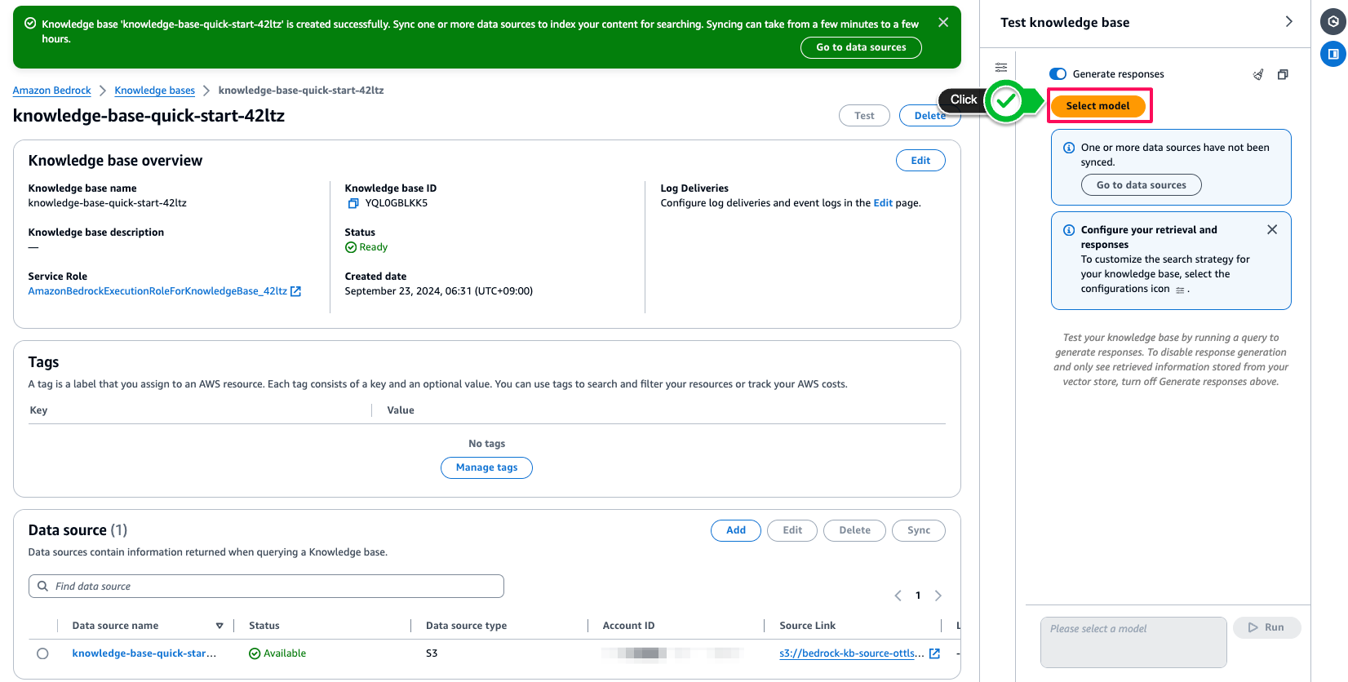Screen dimensions: 1348x682
Task: Copy the Knowledge base ID
Action: pyautogui.click(x=353, y=203)
